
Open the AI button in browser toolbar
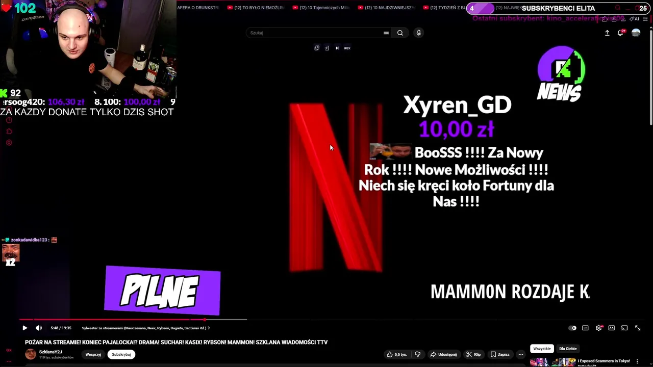pyautogui.click(x=635, y=19)
